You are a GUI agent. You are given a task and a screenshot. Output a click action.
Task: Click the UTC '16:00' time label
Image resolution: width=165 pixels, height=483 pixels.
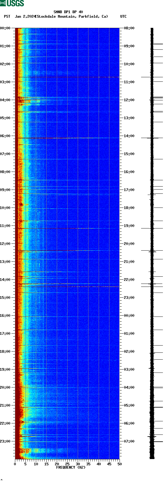click(x=129, y=172)
